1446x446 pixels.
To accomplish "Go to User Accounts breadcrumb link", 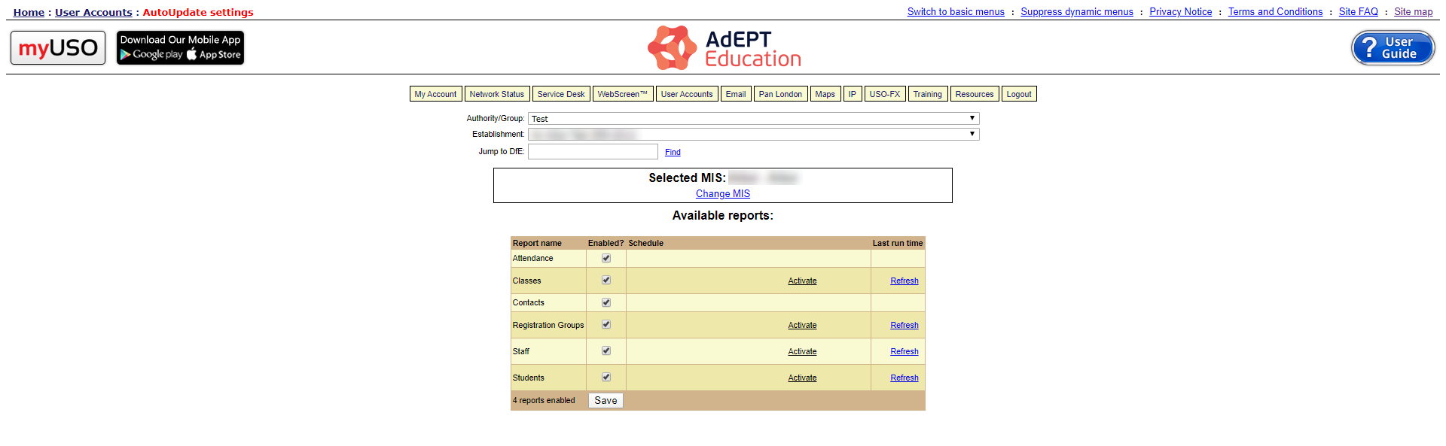I will [93, 12].
